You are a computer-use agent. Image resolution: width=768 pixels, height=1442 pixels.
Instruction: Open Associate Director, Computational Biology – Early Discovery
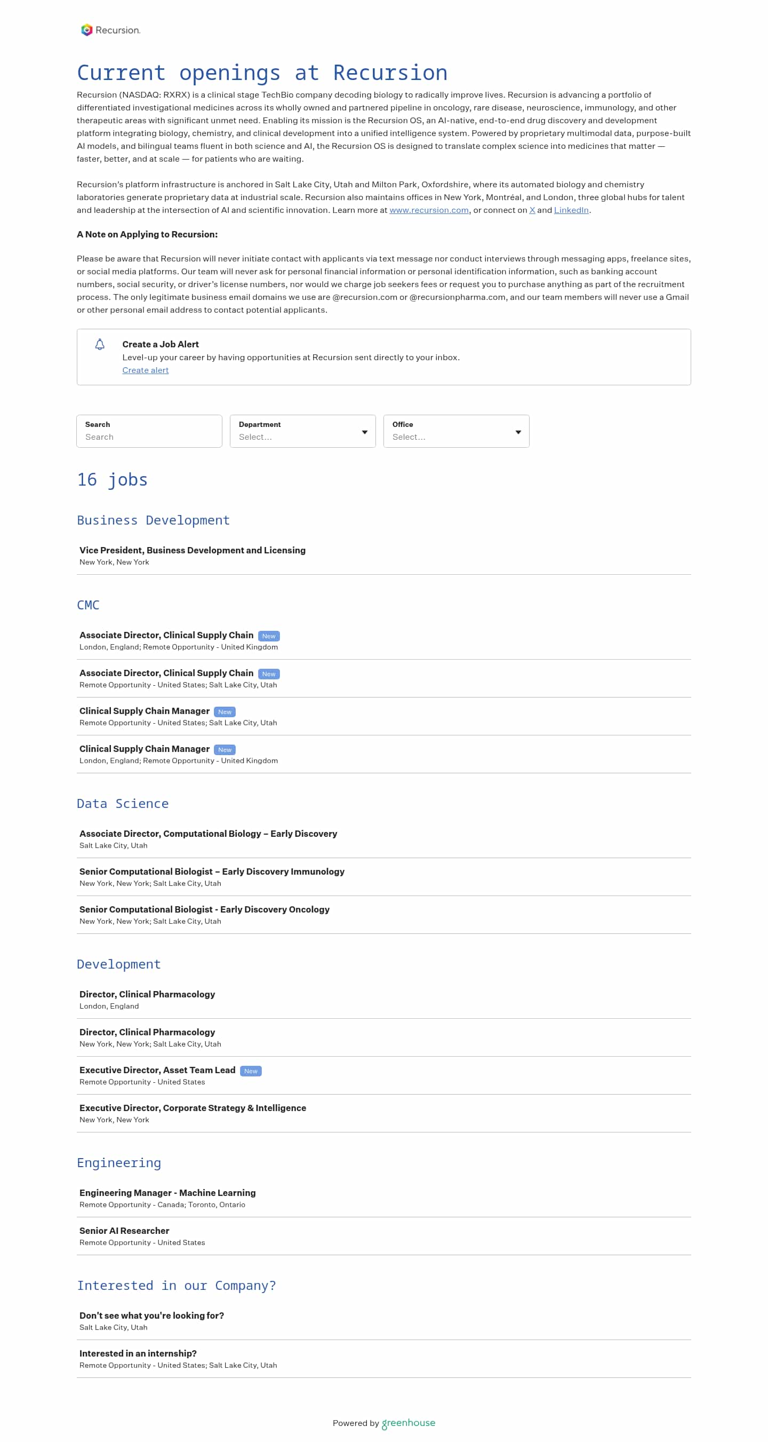(383, 839)
